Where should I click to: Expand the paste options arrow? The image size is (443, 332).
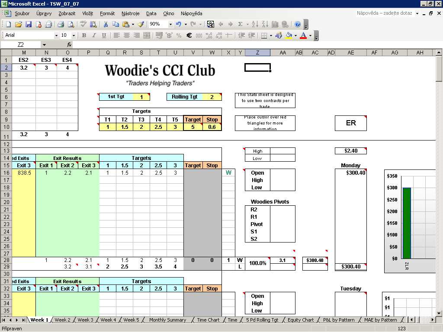coord(133,24)
